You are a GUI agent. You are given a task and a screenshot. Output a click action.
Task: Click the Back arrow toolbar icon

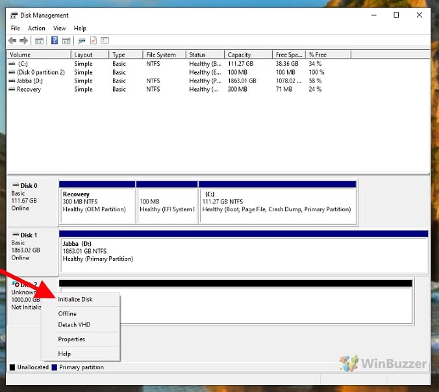[12, 40]
